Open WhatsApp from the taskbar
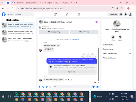Image resolution: width=136 pixels, height=102 pixels. tap(16, 94)
